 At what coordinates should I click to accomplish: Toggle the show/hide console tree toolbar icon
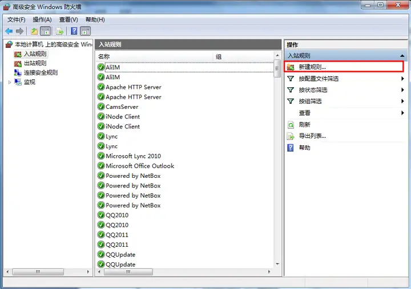tap(45, 31)
